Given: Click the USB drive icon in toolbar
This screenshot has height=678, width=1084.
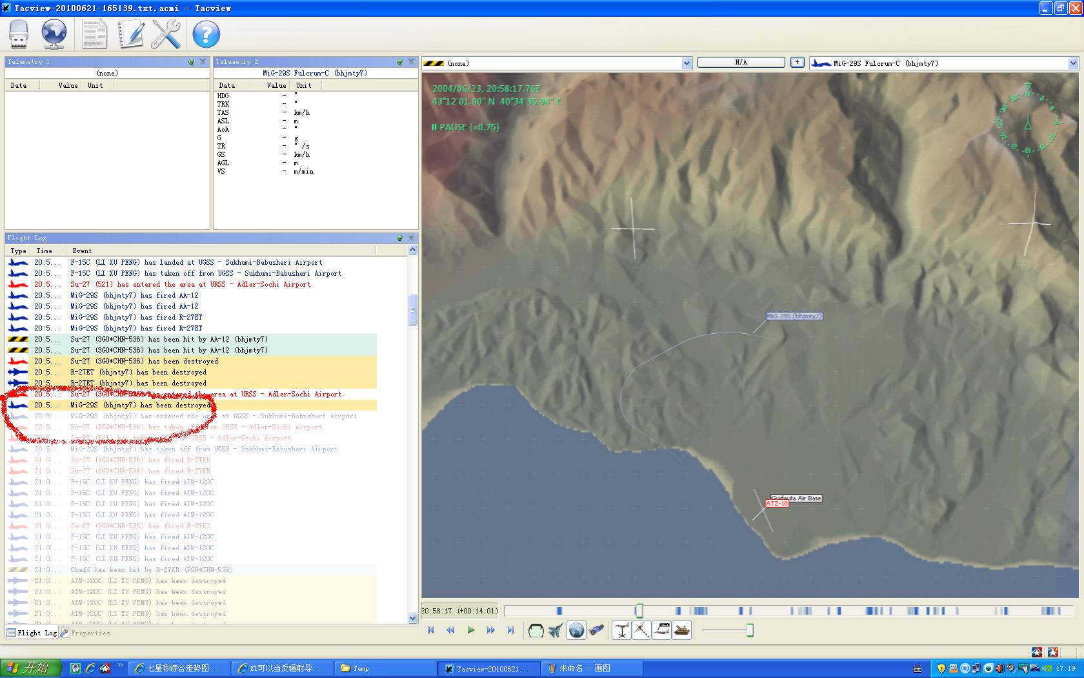Looking at the screenshot, I should (19, 34).
